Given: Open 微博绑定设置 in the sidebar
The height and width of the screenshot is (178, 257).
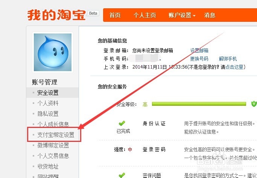Looking at the screenshot, I should [53, 145].
